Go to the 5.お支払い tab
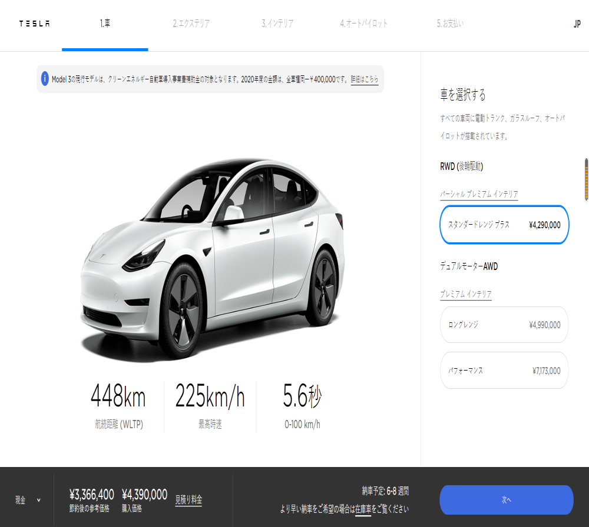This screenshot has width=589, height=527. (450, 24)
